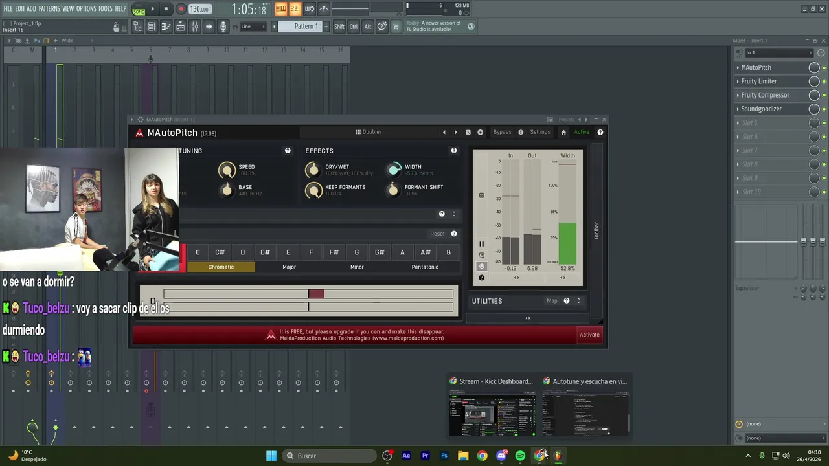The width and height of the screenshot is (829, 466).
Task: Open help icon of the TUNING section
Action: (288, 151)
